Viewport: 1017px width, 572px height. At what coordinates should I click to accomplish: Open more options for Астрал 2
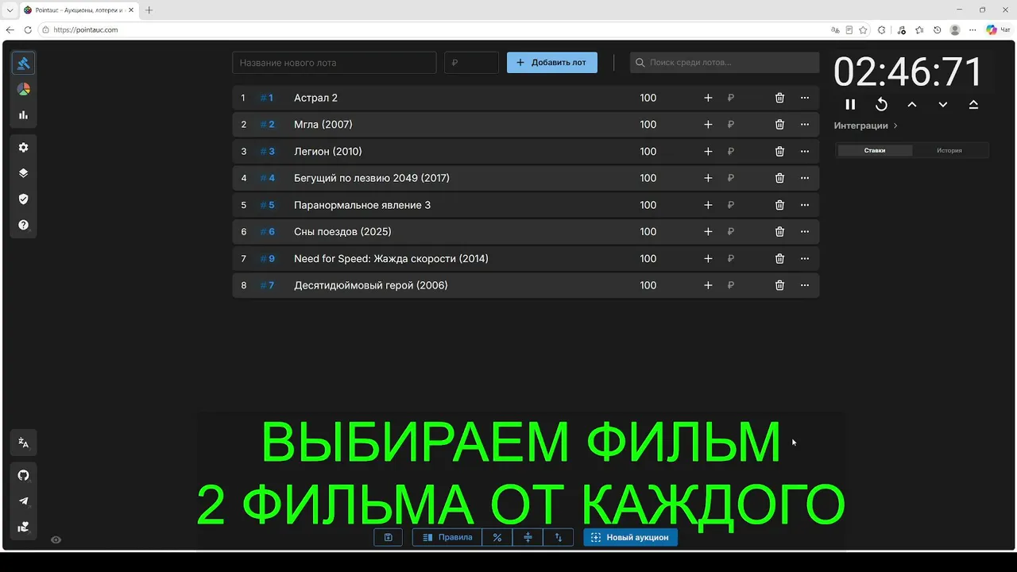point(805,98)
